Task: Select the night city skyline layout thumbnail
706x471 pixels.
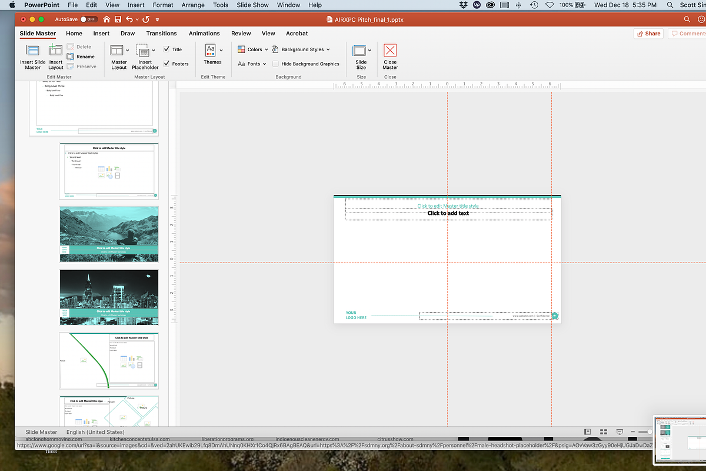Action: (109, 297)
